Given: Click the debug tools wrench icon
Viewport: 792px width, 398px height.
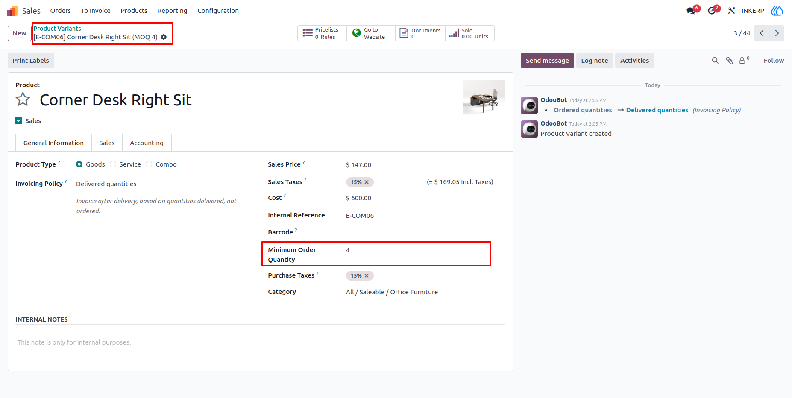Looking at the screenshot, I should pos(731,11).
